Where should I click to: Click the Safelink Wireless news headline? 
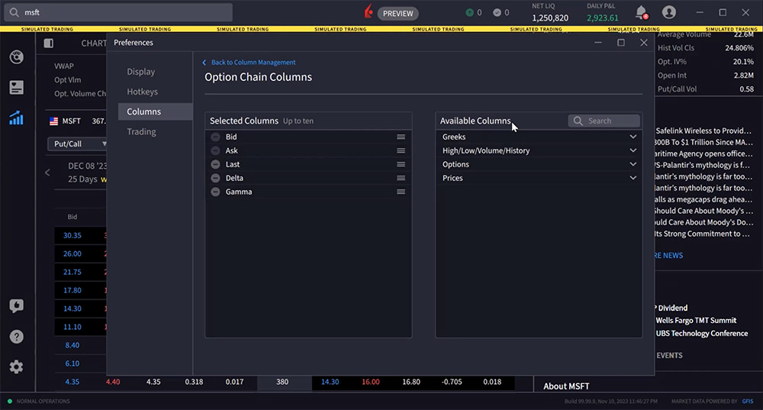tap(703, 131)
